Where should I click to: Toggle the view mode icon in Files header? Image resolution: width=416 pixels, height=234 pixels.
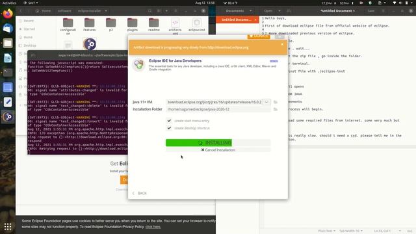159,11
